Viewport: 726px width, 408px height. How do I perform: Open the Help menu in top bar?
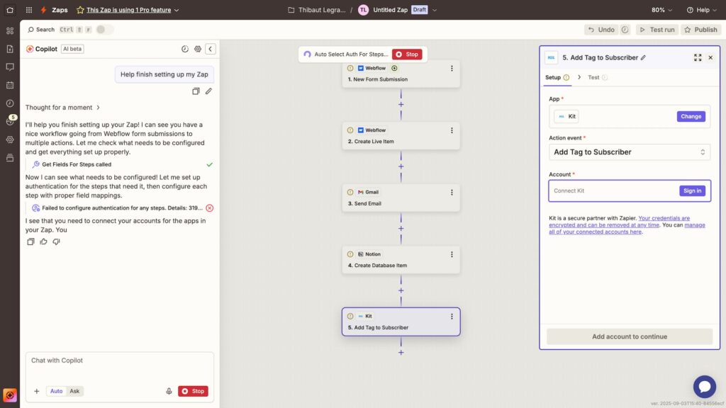[x=702, y=10]
